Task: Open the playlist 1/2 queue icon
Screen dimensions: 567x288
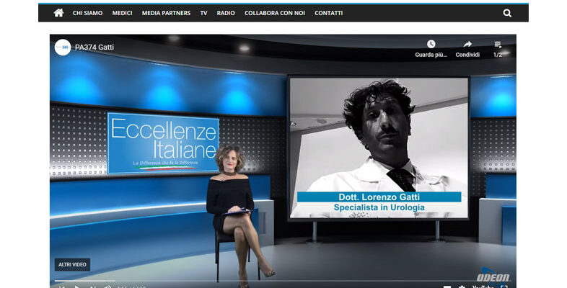Action: (x=498, y=45)
